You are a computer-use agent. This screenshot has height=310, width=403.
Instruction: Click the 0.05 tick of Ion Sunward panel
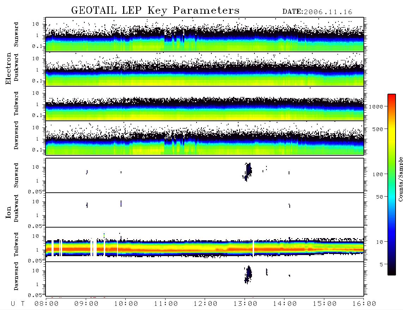coord(35,191)
